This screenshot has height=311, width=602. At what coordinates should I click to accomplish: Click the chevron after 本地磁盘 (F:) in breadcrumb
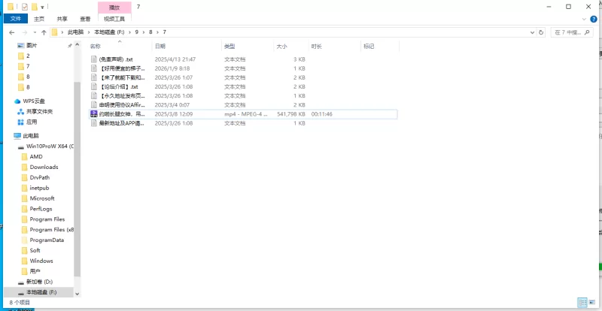pos(129,32)
